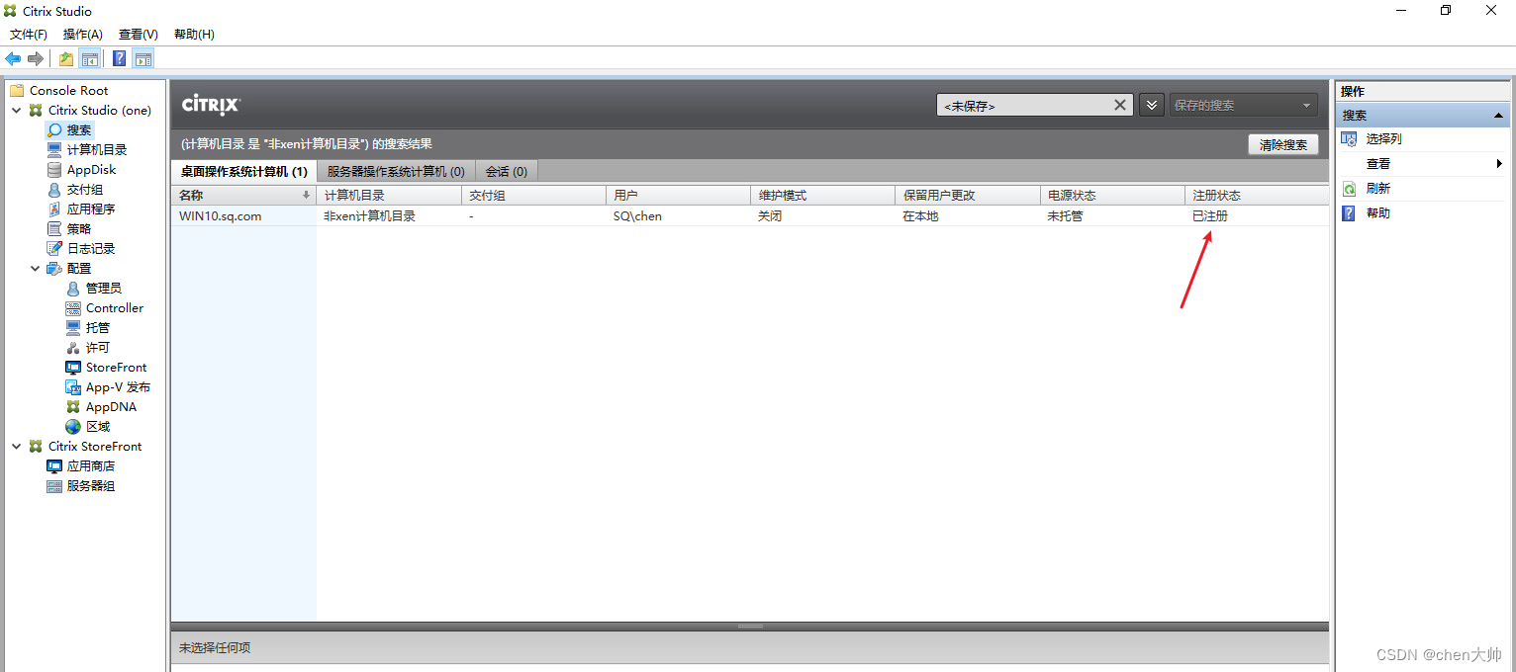
Task: Click 帮助 in the 操作 pane
Action: tap(1377, 212)
